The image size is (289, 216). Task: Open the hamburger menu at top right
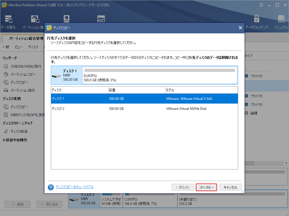tap(262, 5)
